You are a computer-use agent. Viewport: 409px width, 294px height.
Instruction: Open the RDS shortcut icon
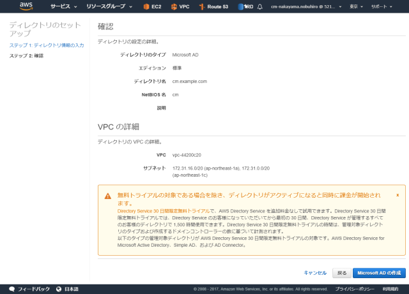coord(241,7)
